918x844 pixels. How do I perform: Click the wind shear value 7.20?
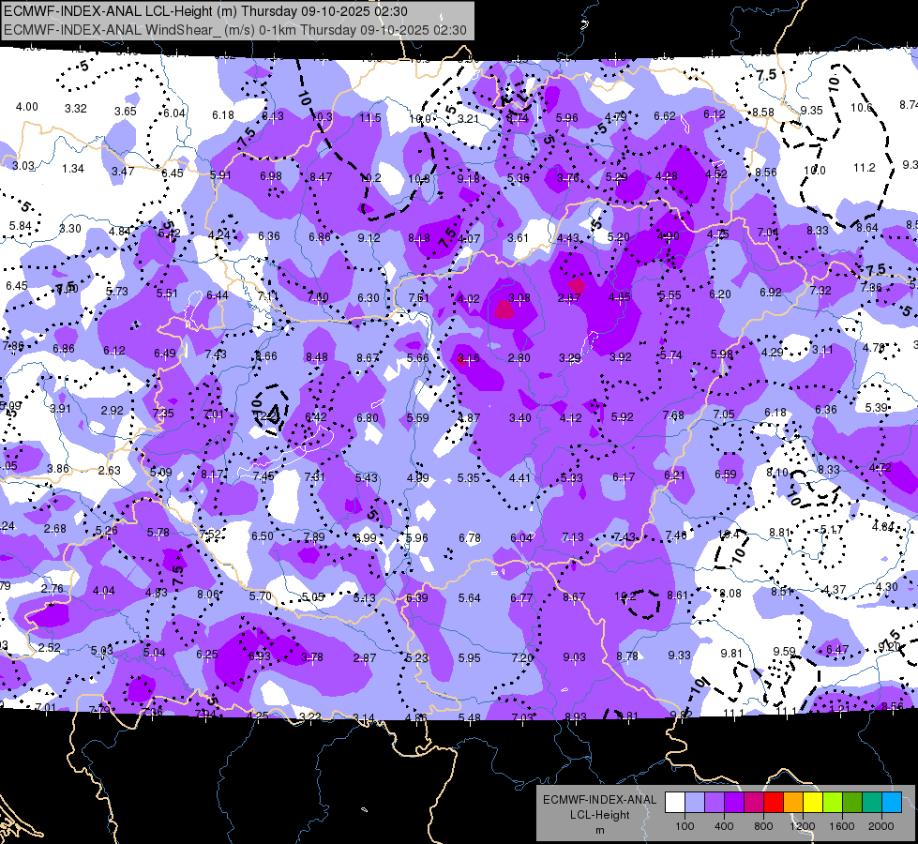coord(522,657)
